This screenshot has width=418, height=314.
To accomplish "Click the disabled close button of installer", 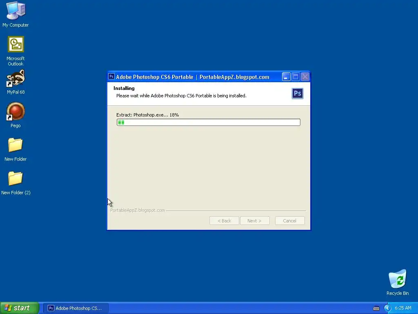I will coord(305,77).
